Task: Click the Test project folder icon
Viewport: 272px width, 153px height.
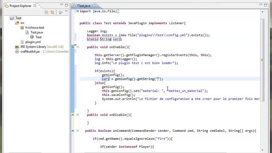Action: click(x=12, y=18)
